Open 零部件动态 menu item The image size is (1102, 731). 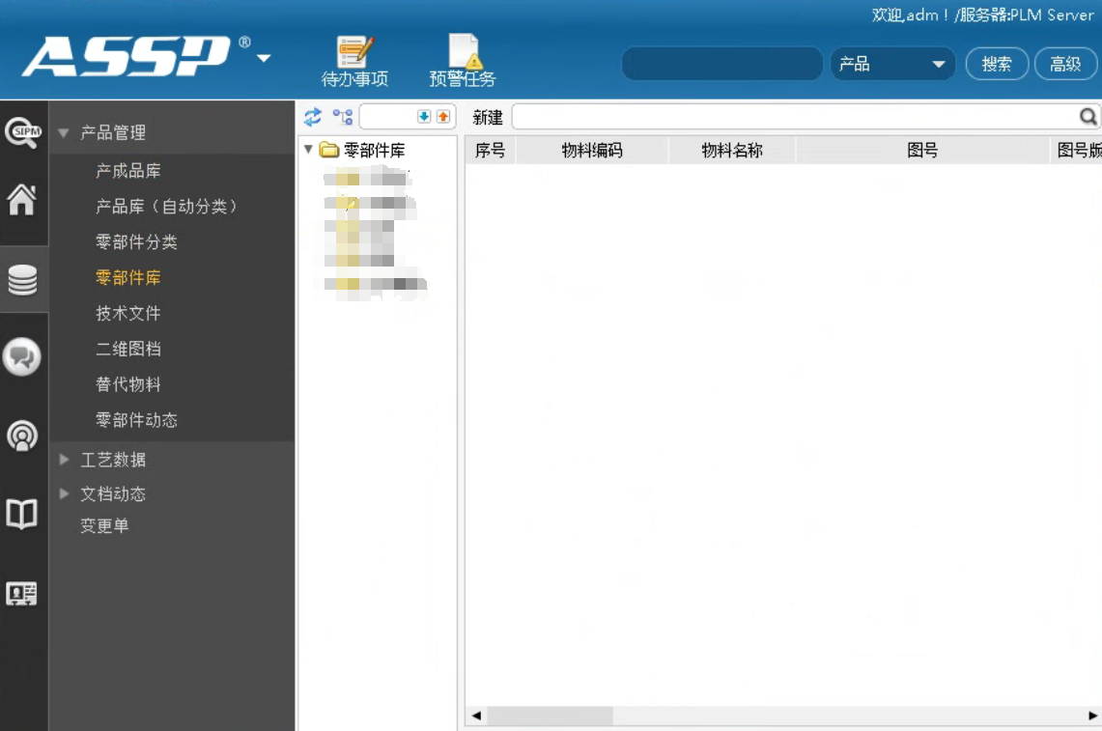pyautogui.click(x=136, y=420)
